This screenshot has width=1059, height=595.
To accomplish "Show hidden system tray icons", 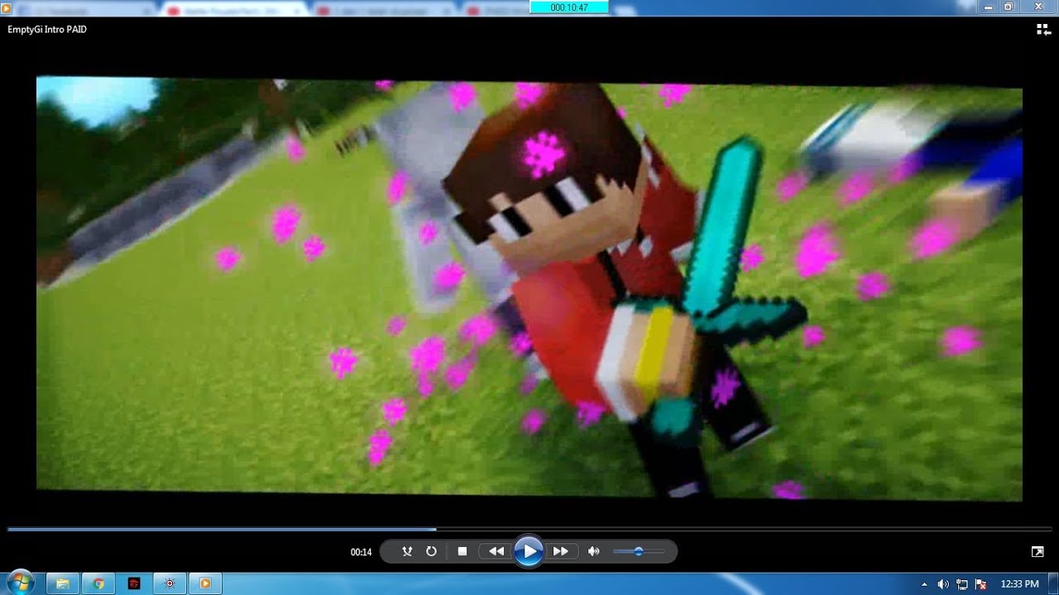I will click(924, 584).
